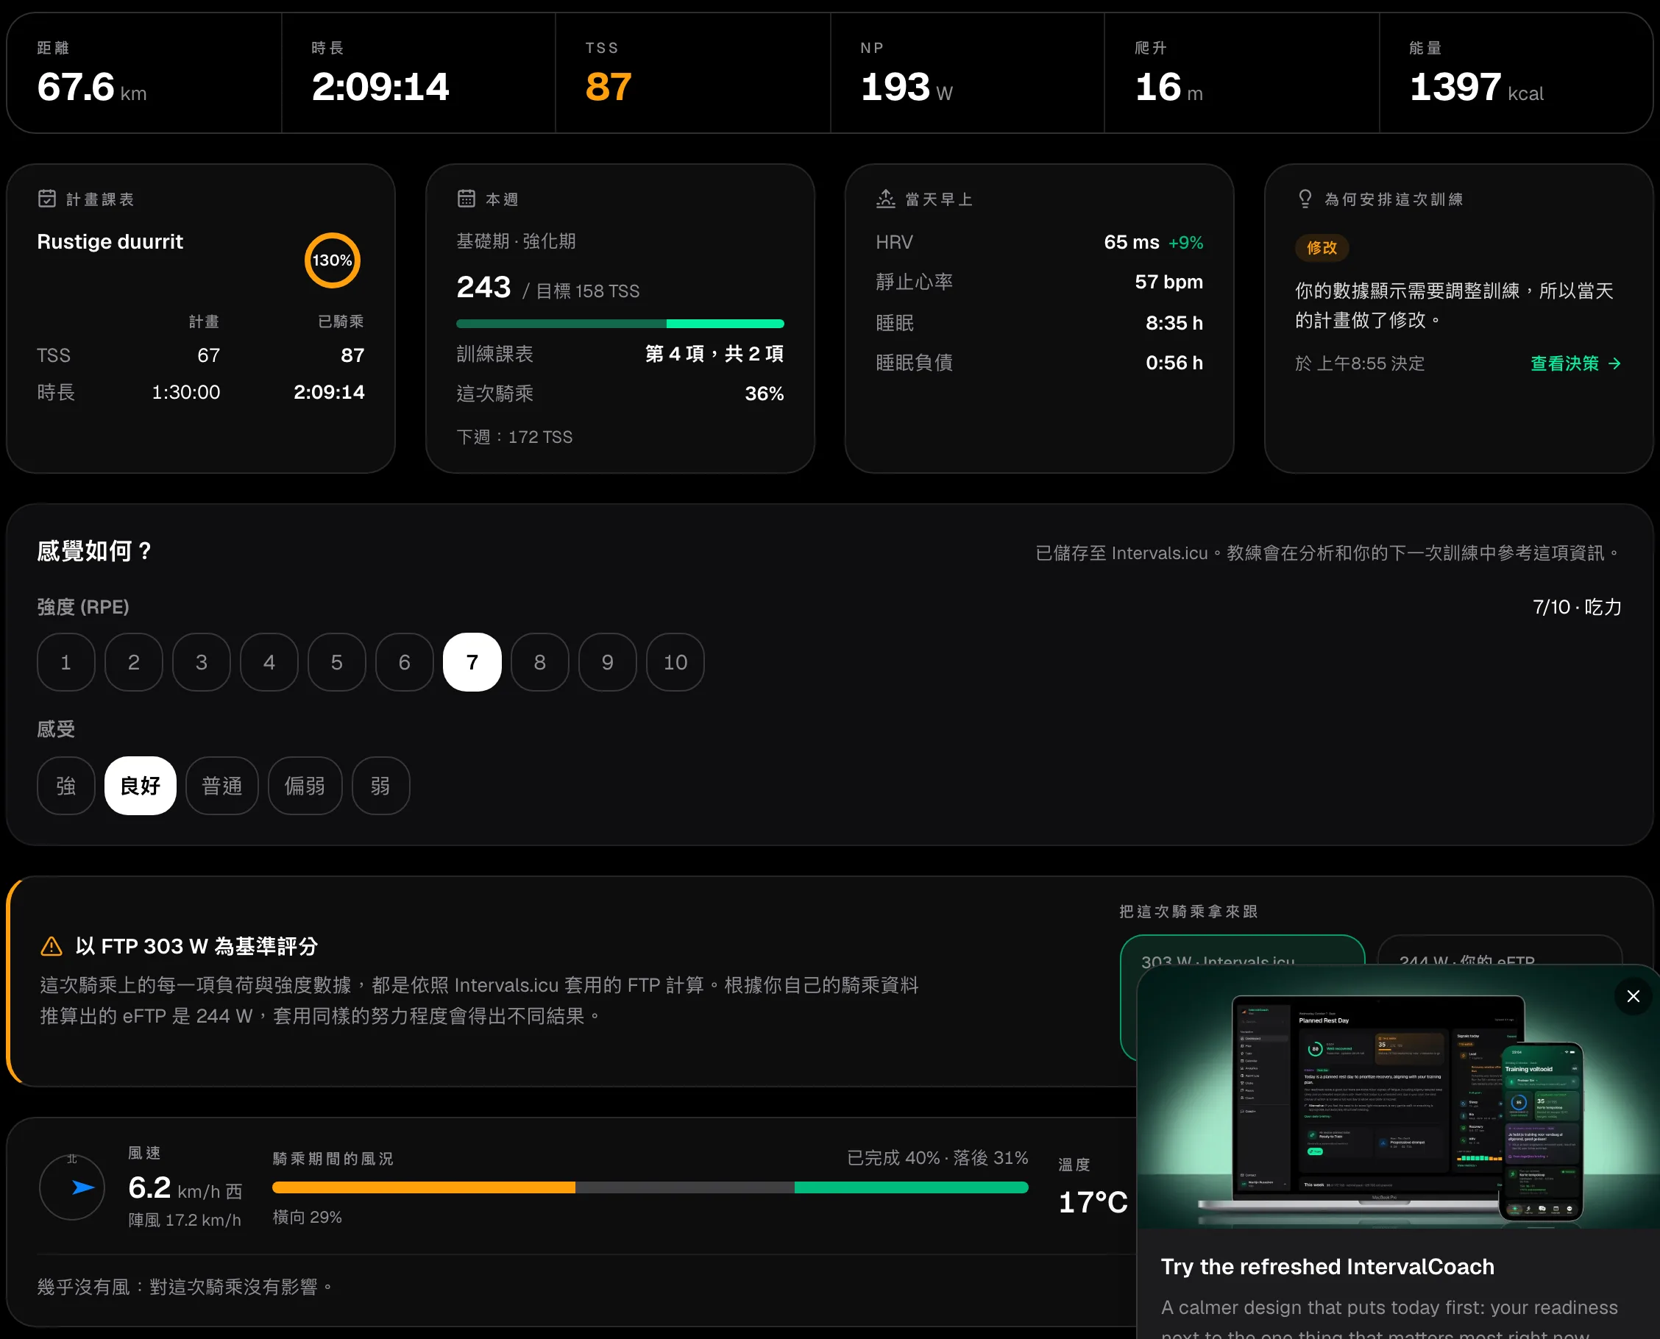The height and width of the screenshot is (1339, 1660).
Task: Click the HRV 65 ms +9% value
Action: [1153, 242]
